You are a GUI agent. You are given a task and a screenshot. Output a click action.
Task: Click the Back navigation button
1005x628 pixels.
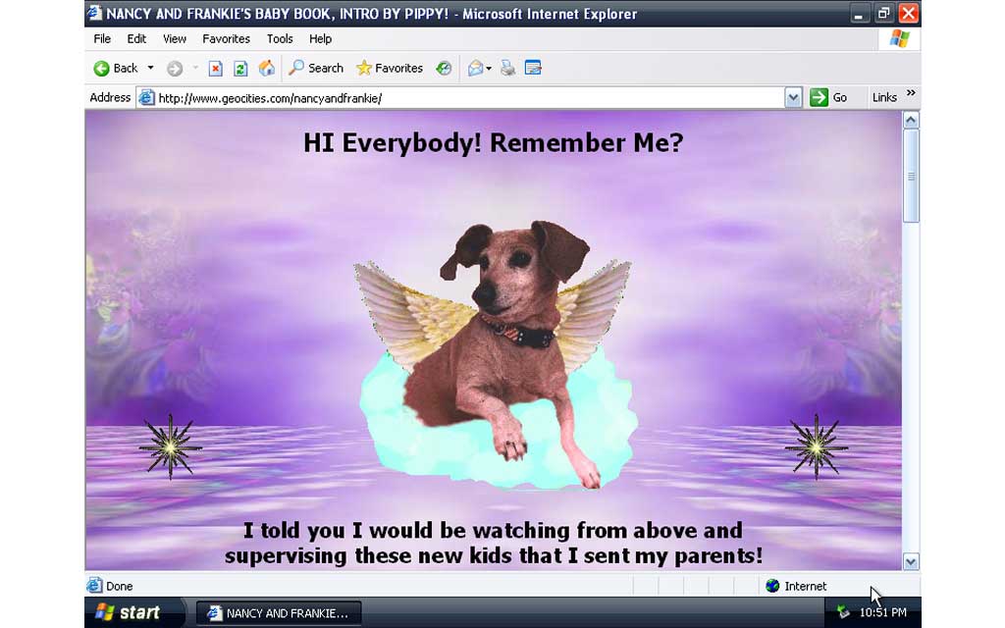(x=116, y=69)
